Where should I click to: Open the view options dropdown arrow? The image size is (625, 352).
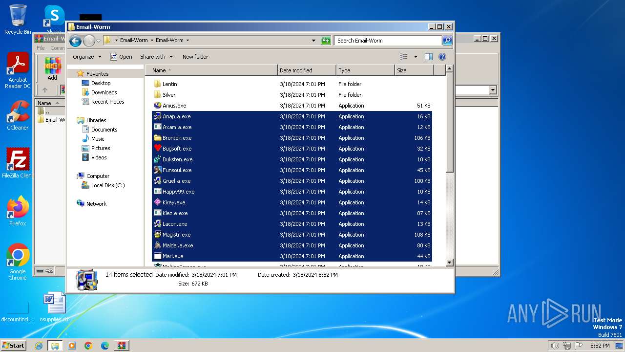click(416, 57)
